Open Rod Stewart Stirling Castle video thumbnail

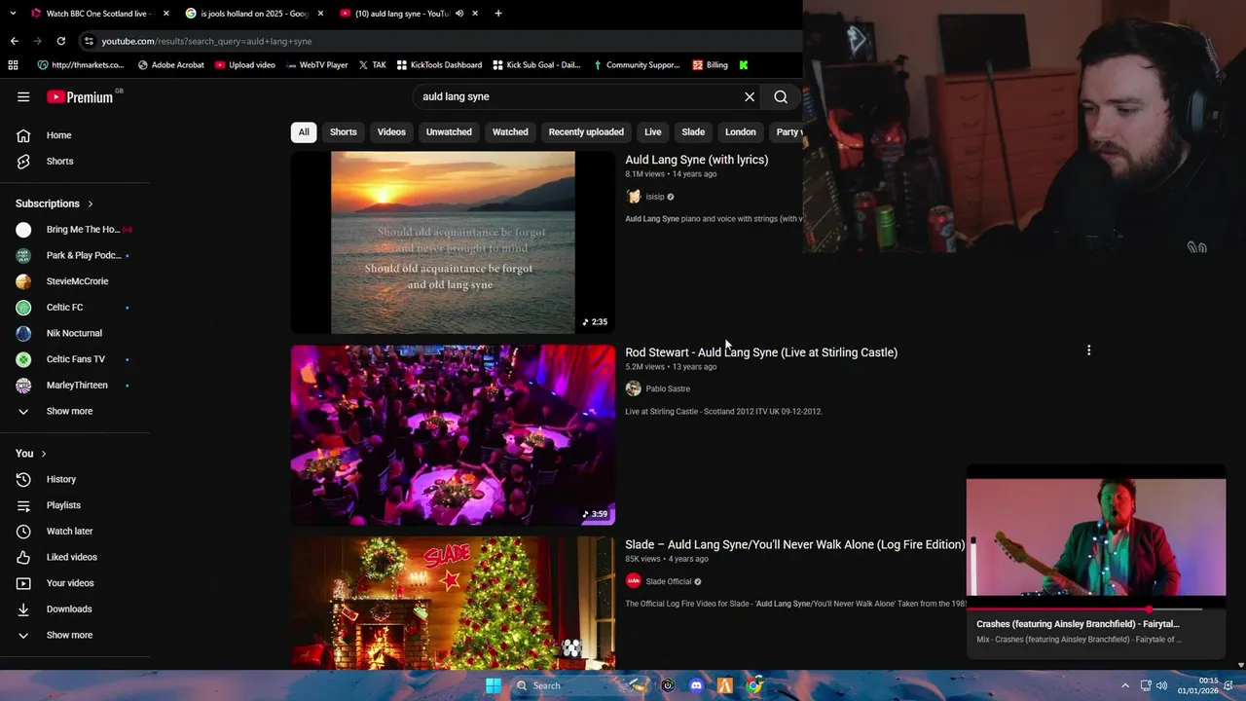click(453, 435)
